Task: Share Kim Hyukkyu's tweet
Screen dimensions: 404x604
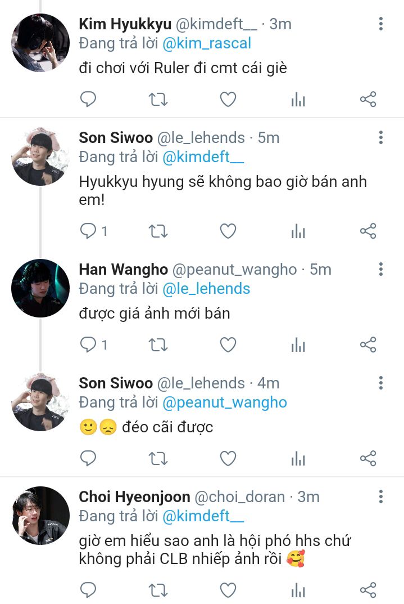Action: pyautogui.click(x=367, y=100)
